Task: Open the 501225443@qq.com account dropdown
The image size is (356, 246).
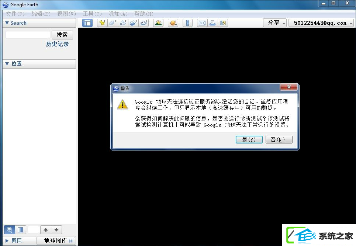Action: (321, 23)
